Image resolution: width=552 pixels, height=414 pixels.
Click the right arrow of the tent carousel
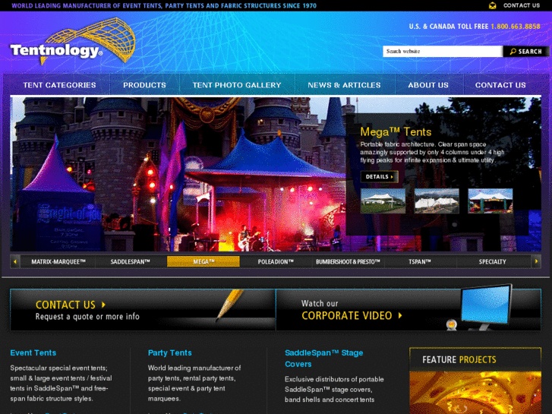(x=536, y=262)
